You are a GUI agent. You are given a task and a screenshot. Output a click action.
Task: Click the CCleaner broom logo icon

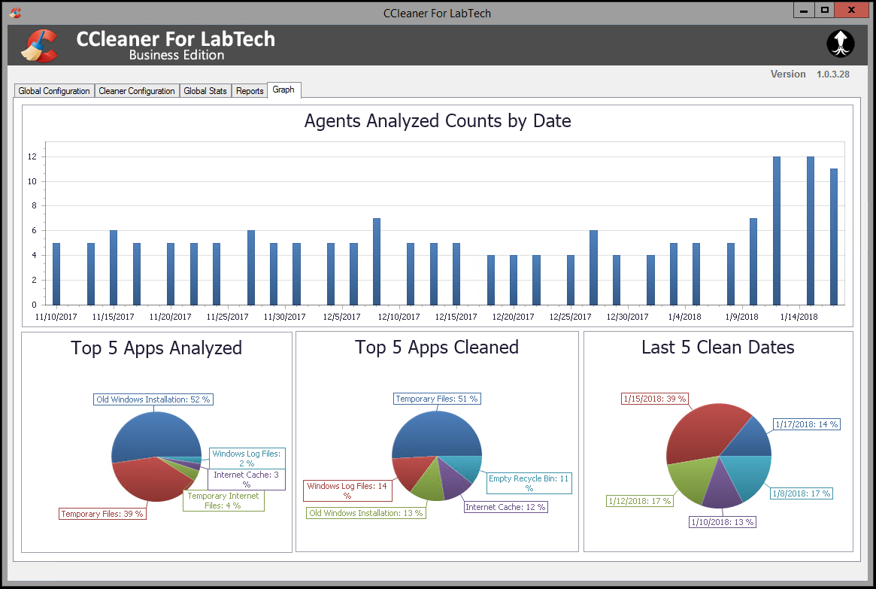(x=40, y=45)
